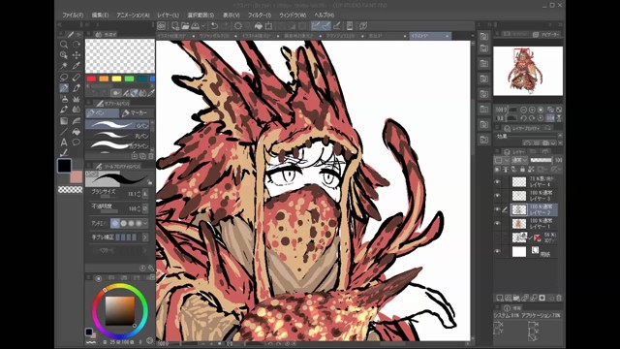Select the Lasso selection tool
620x349 pixels.
[64, 77]
